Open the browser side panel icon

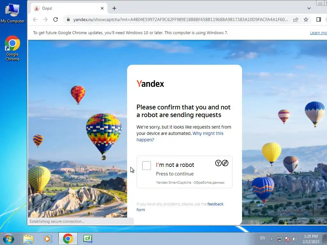(x=318, y=19)
